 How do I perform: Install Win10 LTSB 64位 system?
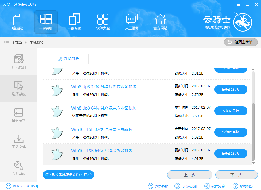point(231,154)
